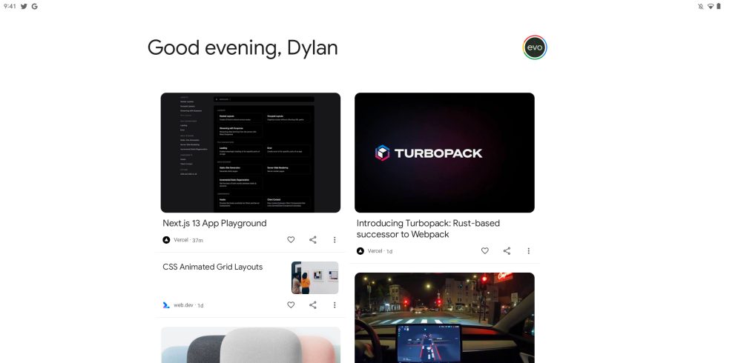Share the Turbopack article
741x363 pixels.
(507, 251)
